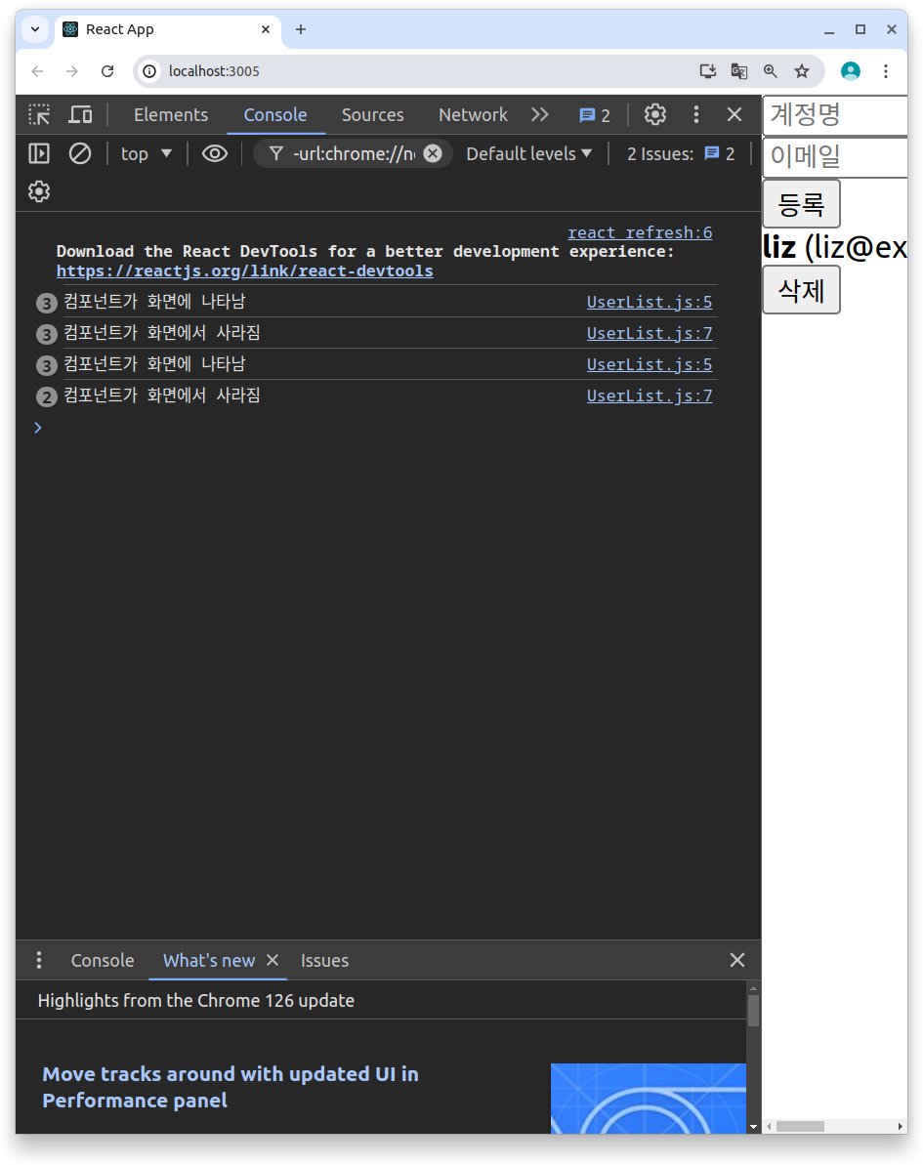Reload the page
923x1165 pixels.
pyautogui.click(x=107, y=71)
